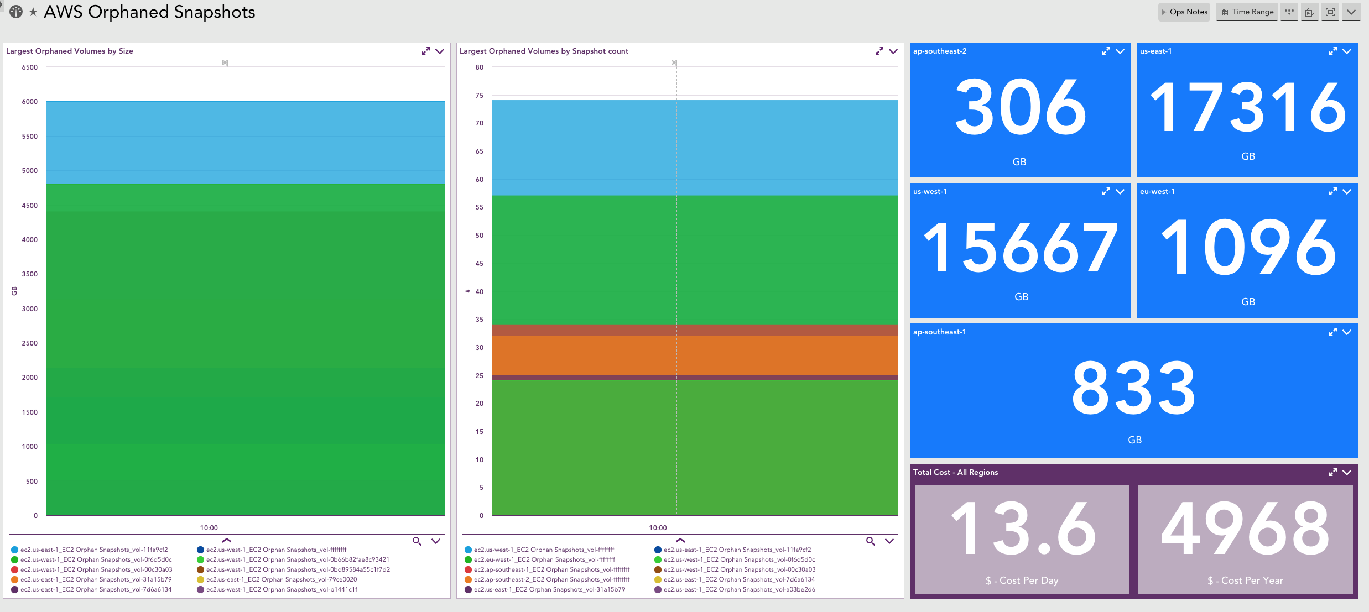Click the 833 GB value in ap-southeast-1
Image resolution: width=1369 pixels, height=612 pixels.
[1134, 387]
